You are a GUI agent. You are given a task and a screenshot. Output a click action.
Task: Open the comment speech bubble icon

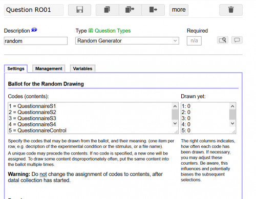[x=237, y=40]
